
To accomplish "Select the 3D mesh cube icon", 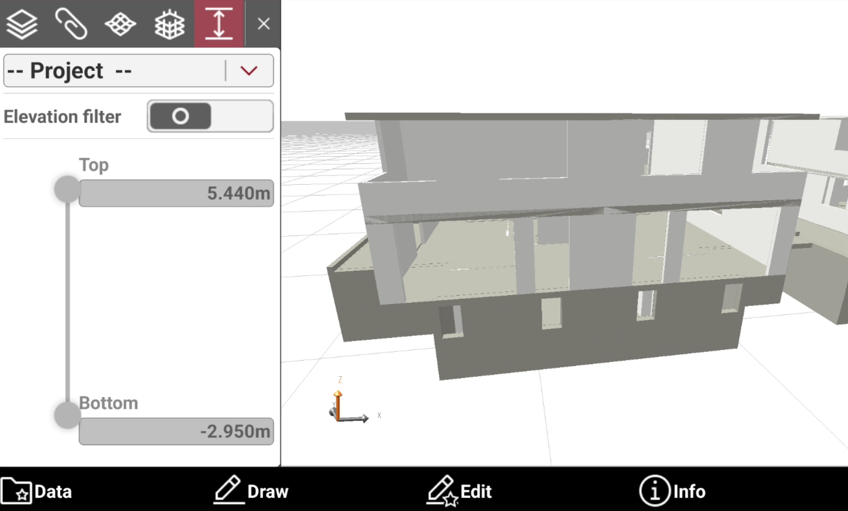I will pyautogui.click(x=169, y=24).
